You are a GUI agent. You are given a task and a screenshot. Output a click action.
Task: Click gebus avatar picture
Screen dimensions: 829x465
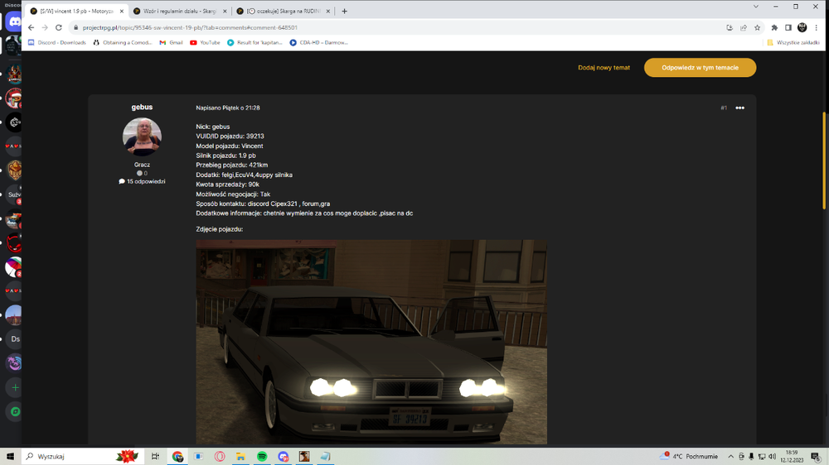[142, 137]
